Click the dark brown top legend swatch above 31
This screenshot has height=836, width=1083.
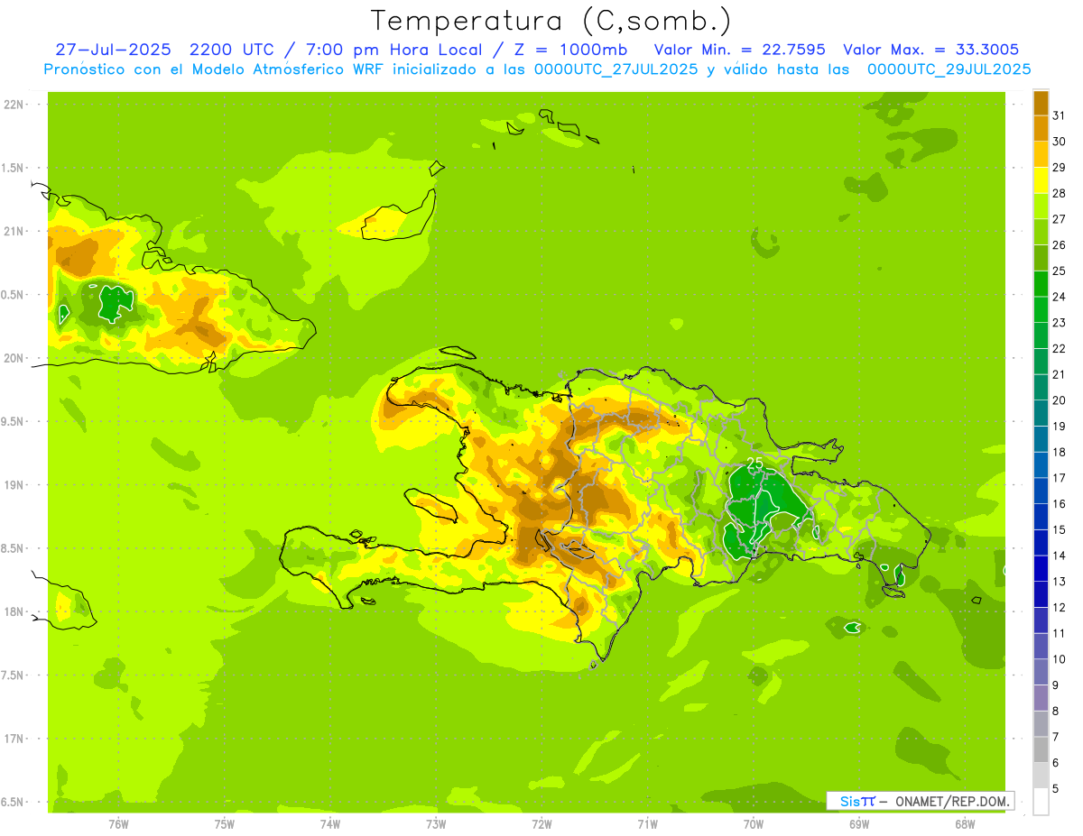click(x=1041, y=103)
